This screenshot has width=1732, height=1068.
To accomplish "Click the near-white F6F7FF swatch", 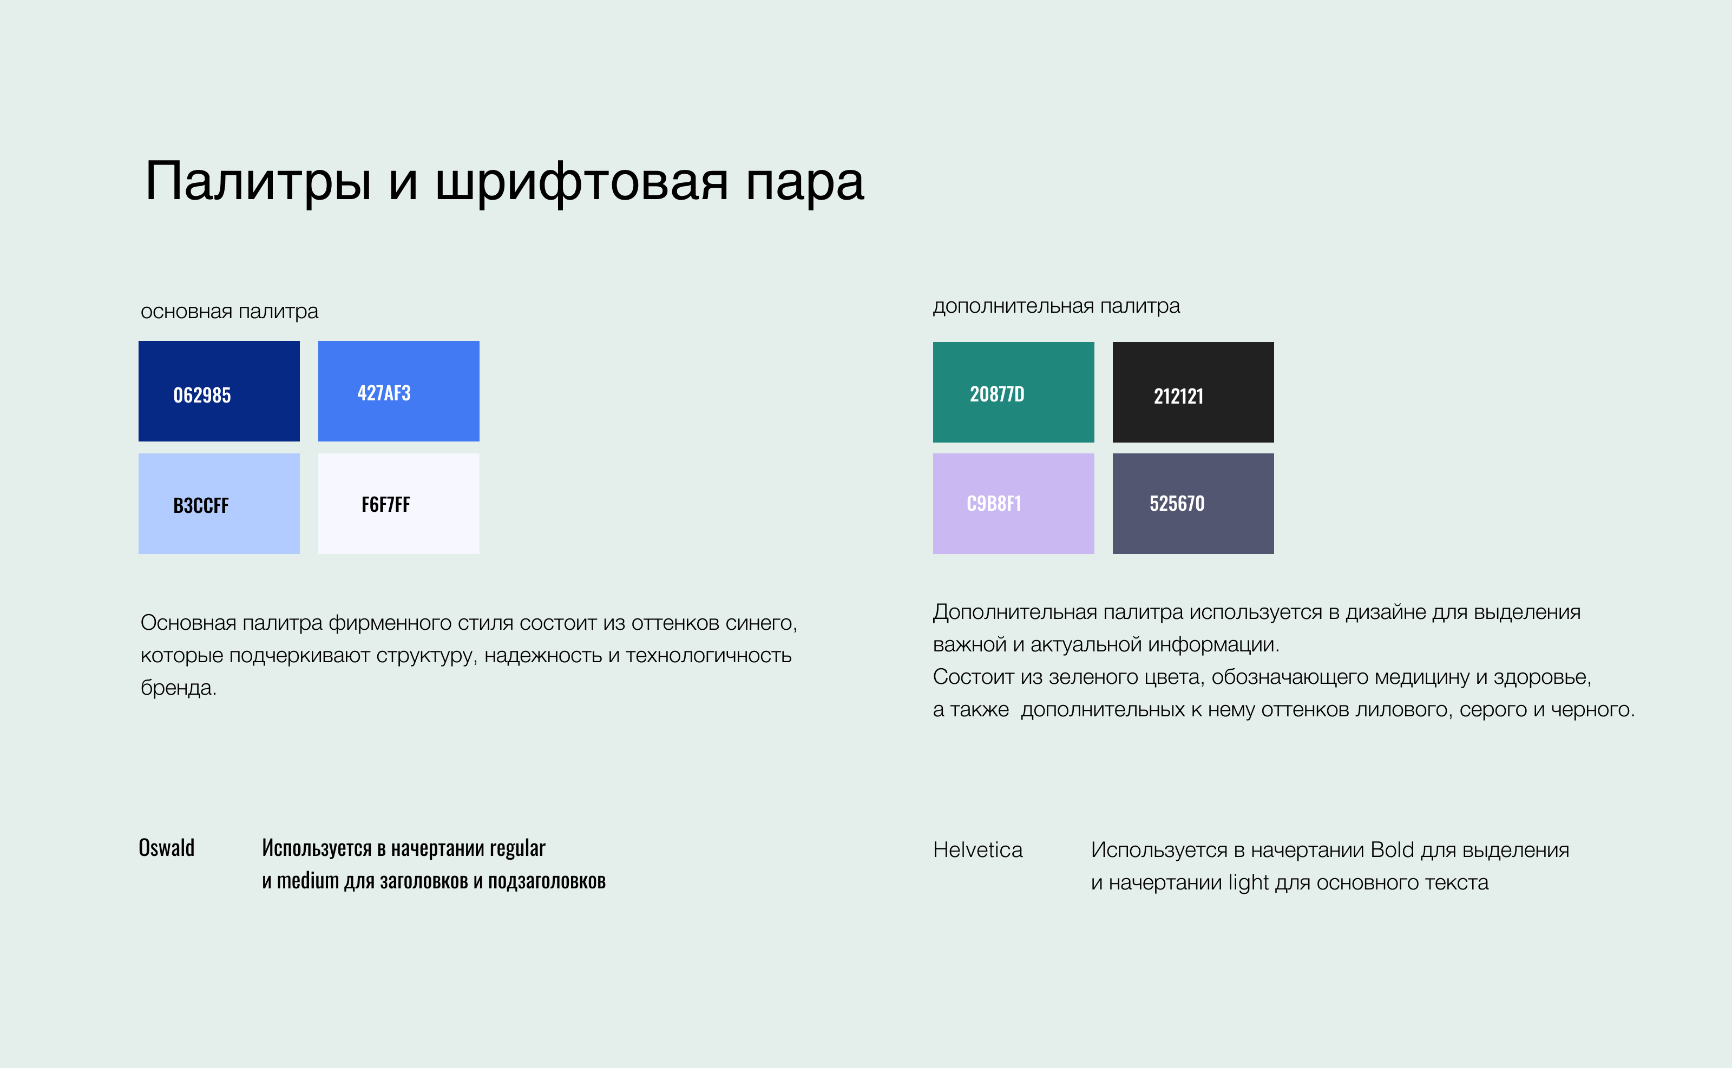I will 398,503.
